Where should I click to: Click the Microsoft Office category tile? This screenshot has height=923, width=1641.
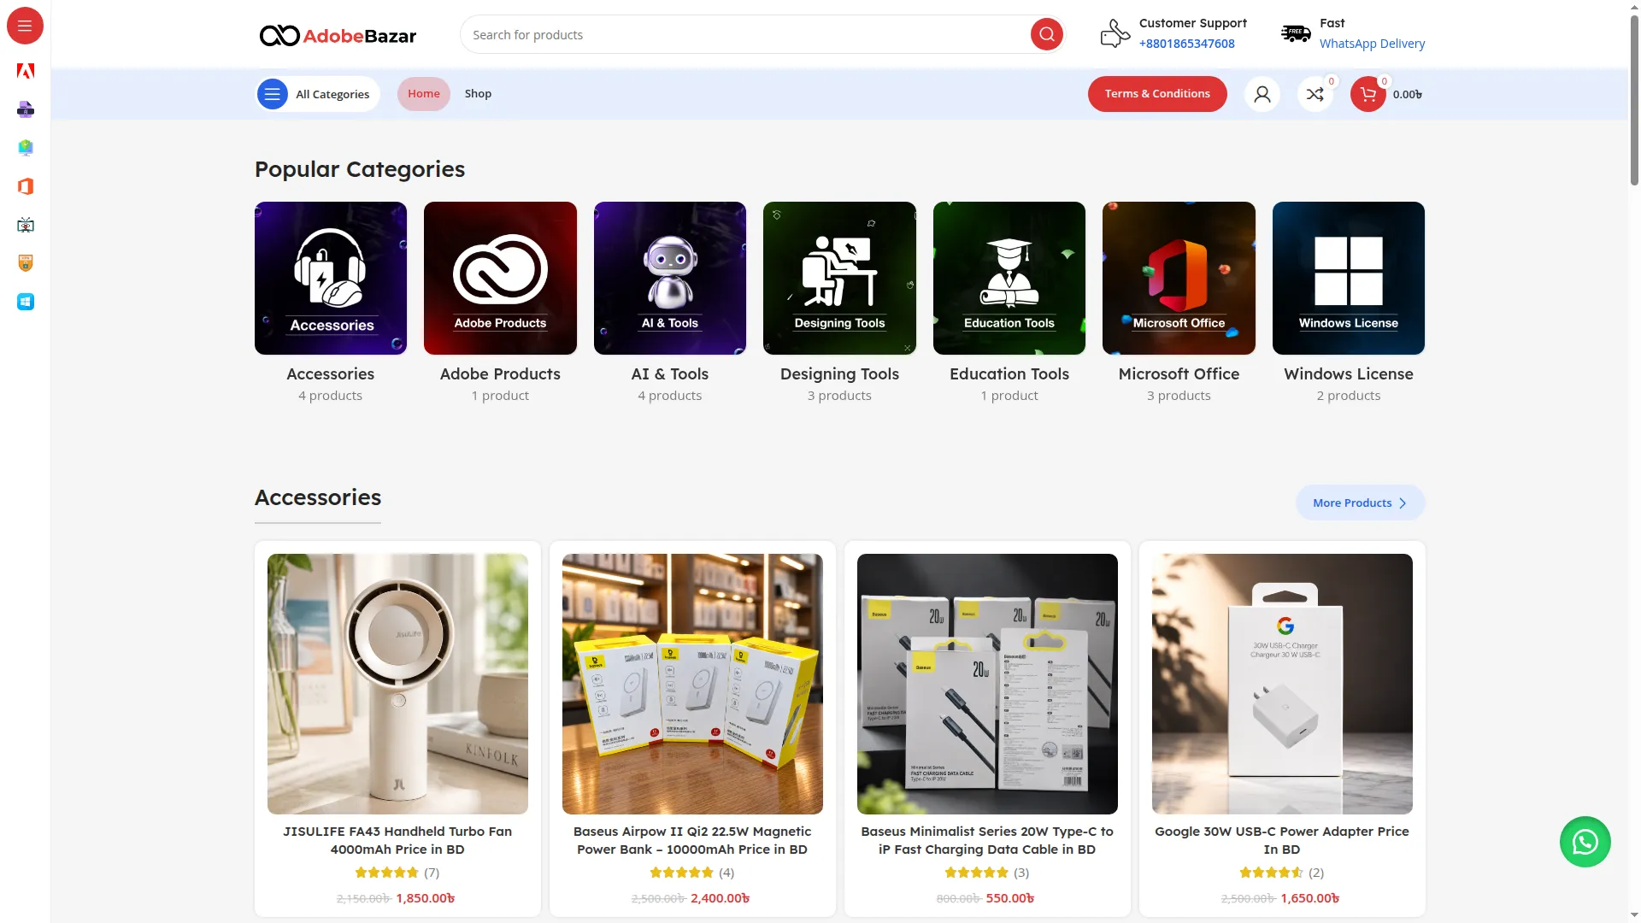pos(1179,278)
